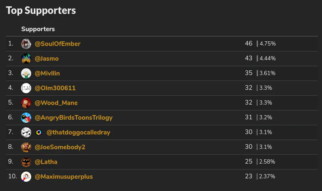This screenshot has height=191, width=322.
Task: Go to @Olm300611's profile
Action: (x=55, y=88)
